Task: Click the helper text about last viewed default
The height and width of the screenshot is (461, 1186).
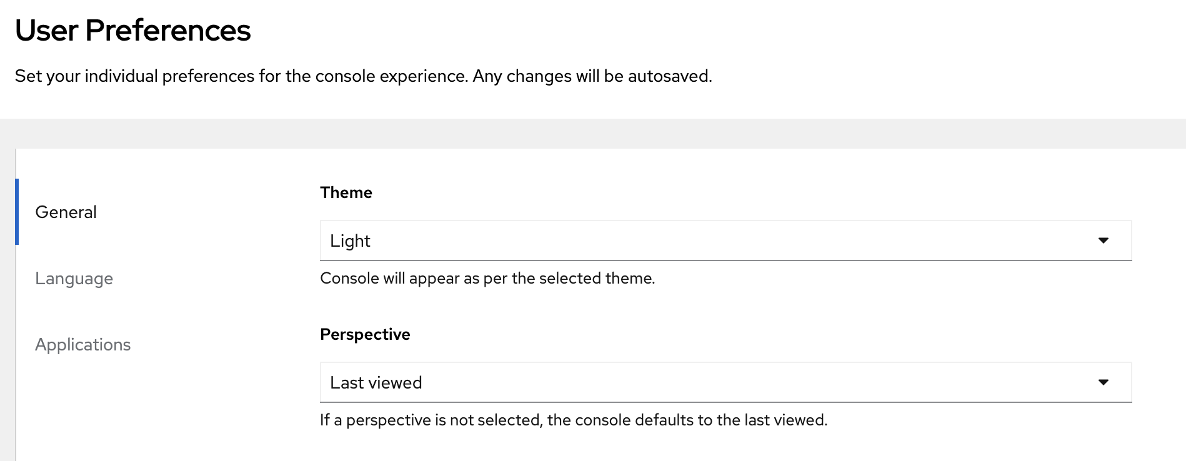Action: click(x=574, y=420)
